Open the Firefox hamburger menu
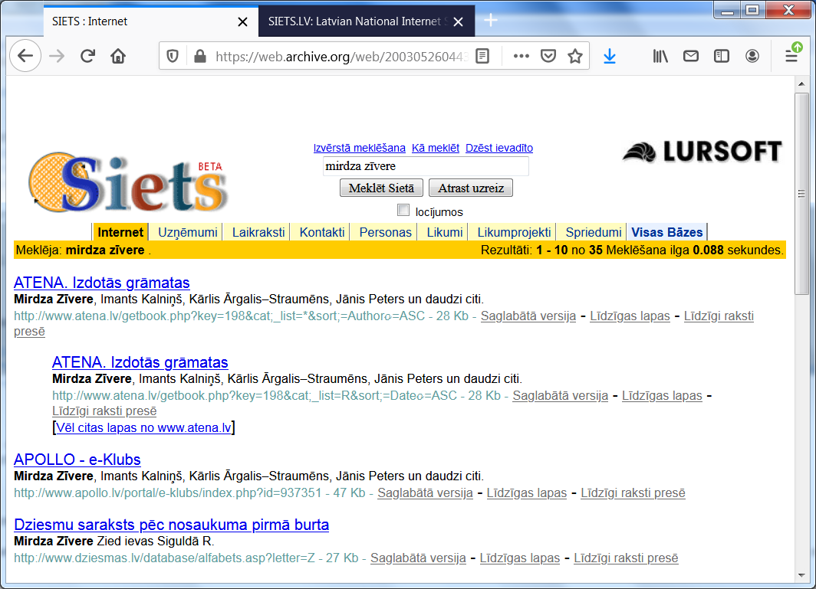816x589 pixels. (791, 56)
